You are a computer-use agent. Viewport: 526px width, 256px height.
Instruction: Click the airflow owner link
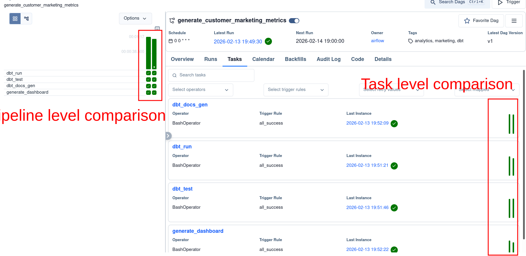377,41
